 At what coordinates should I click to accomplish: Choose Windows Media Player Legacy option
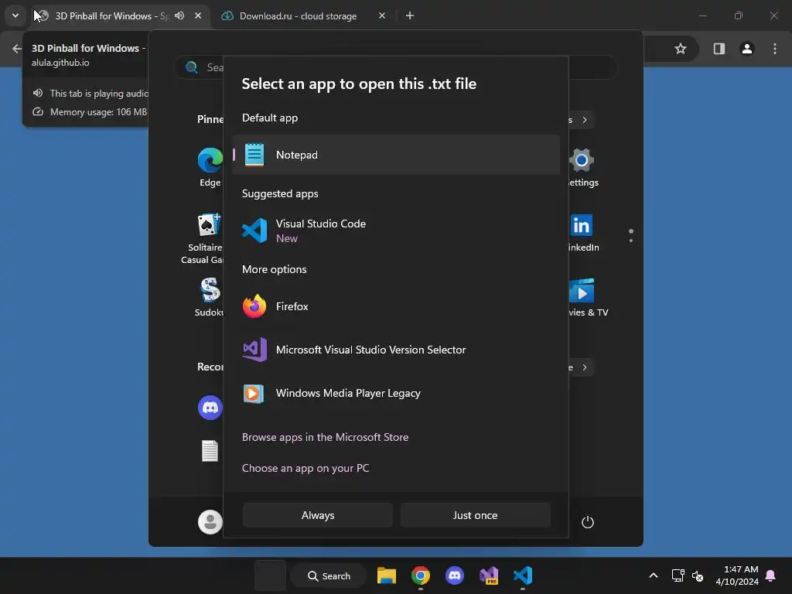click(396, 393)
